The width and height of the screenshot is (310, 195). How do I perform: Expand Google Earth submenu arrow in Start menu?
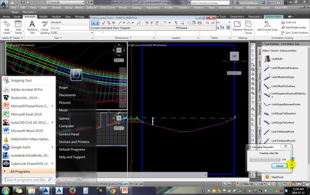click(x=52, y=147)
